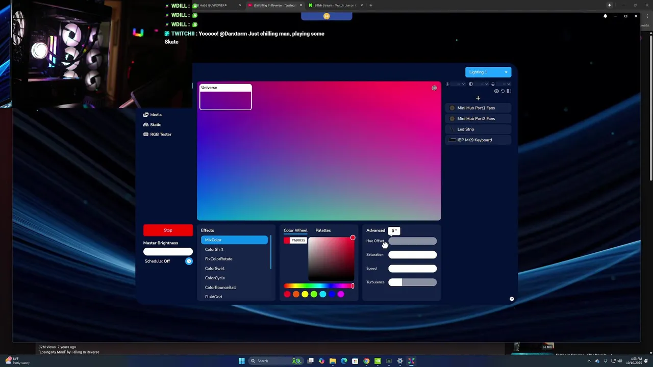
Task: Pick the red preset swatch
Action: pos(287,294)
